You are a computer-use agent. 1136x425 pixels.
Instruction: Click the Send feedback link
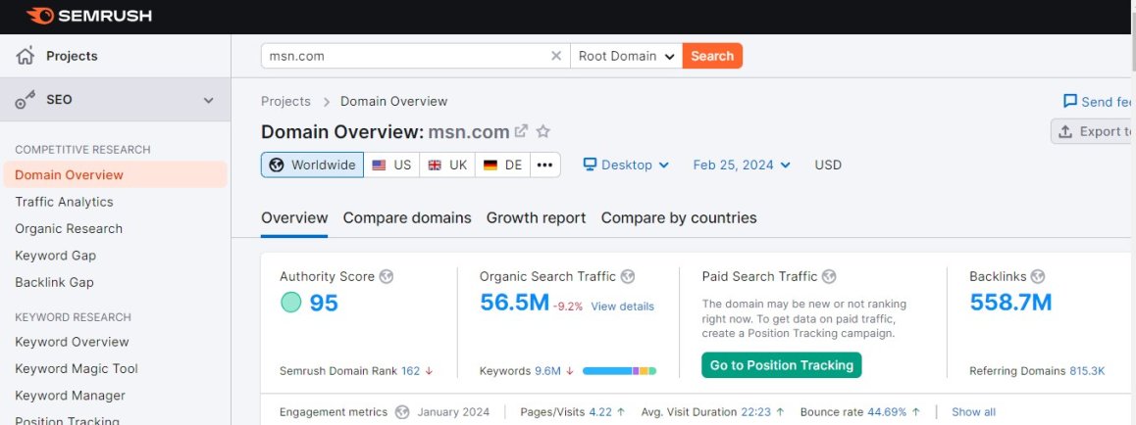(x=1098, y=102)
